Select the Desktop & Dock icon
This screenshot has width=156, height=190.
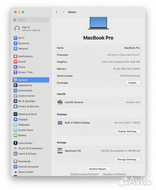pos(15,114)
